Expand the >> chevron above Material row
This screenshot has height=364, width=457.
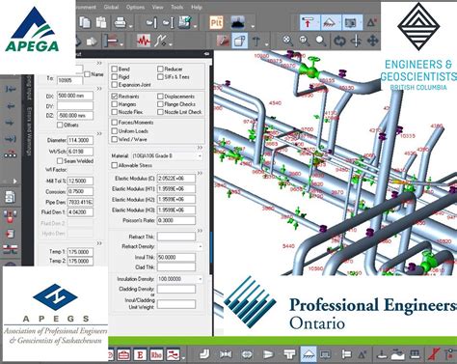(200, 148)
